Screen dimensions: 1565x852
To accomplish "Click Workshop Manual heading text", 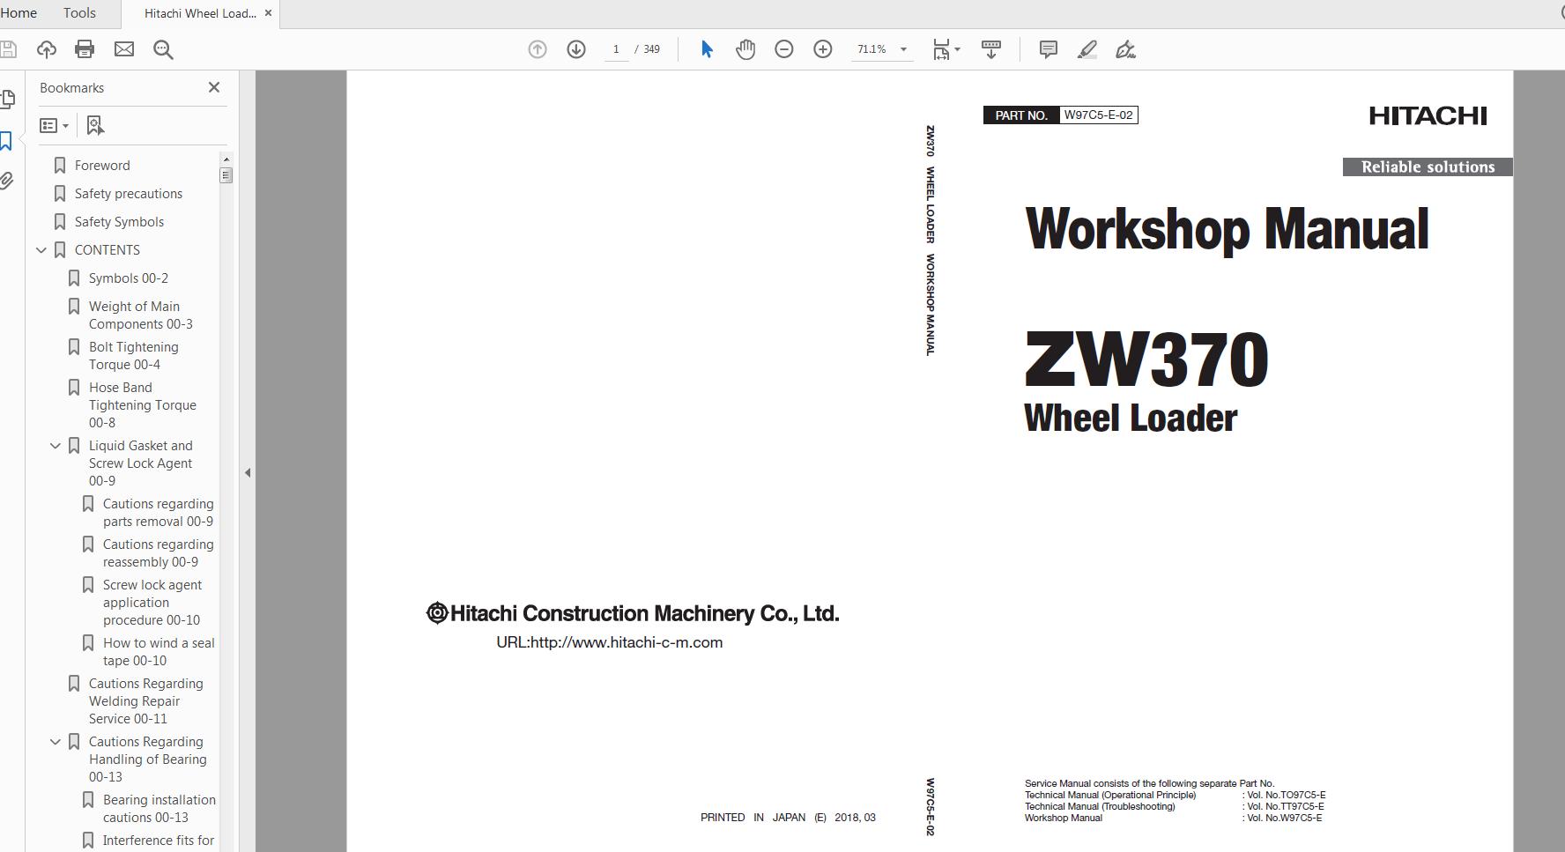I will [x=1227, y=229].
